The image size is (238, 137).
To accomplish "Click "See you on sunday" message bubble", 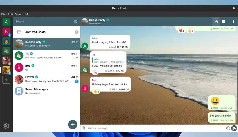I will click(221, 117).
